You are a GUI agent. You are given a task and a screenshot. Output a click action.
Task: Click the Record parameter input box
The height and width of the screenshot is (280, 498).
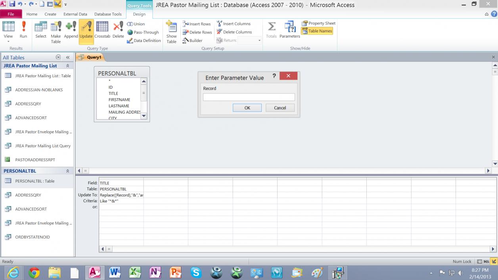pos(249,97)
